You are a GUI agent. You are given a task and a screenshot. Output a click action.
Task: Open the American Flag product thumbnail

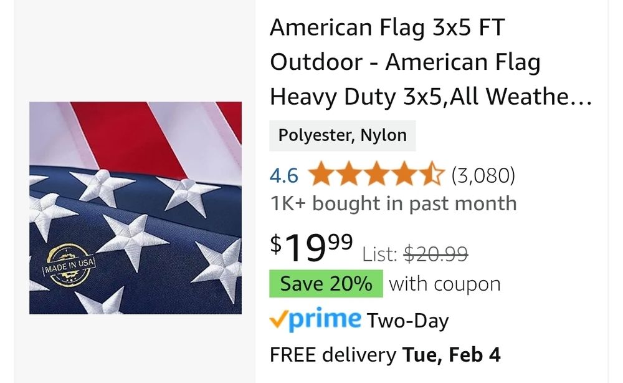pyautogui.click(x=135, y=208)
